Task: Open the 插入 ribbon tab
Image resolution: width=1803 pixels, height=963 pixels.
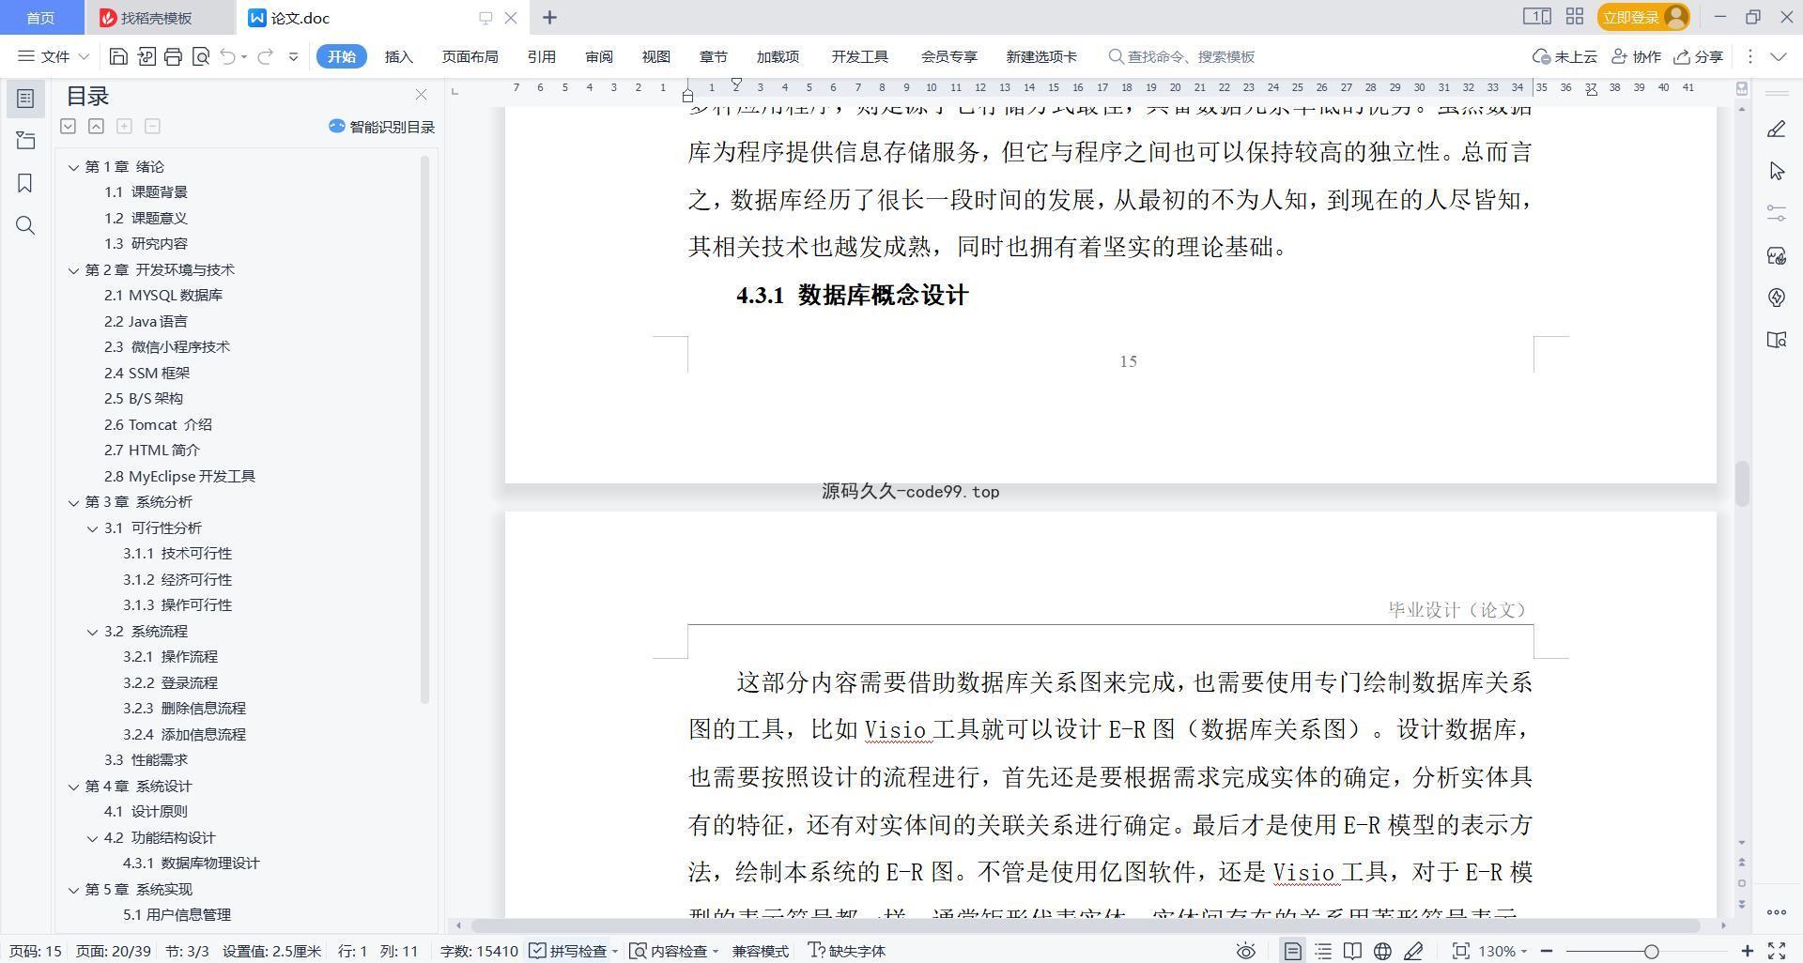Action: tap(398, 56)
